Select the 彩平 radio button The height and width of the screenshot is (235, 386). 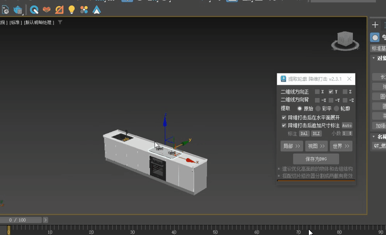(x=318, y=108)
